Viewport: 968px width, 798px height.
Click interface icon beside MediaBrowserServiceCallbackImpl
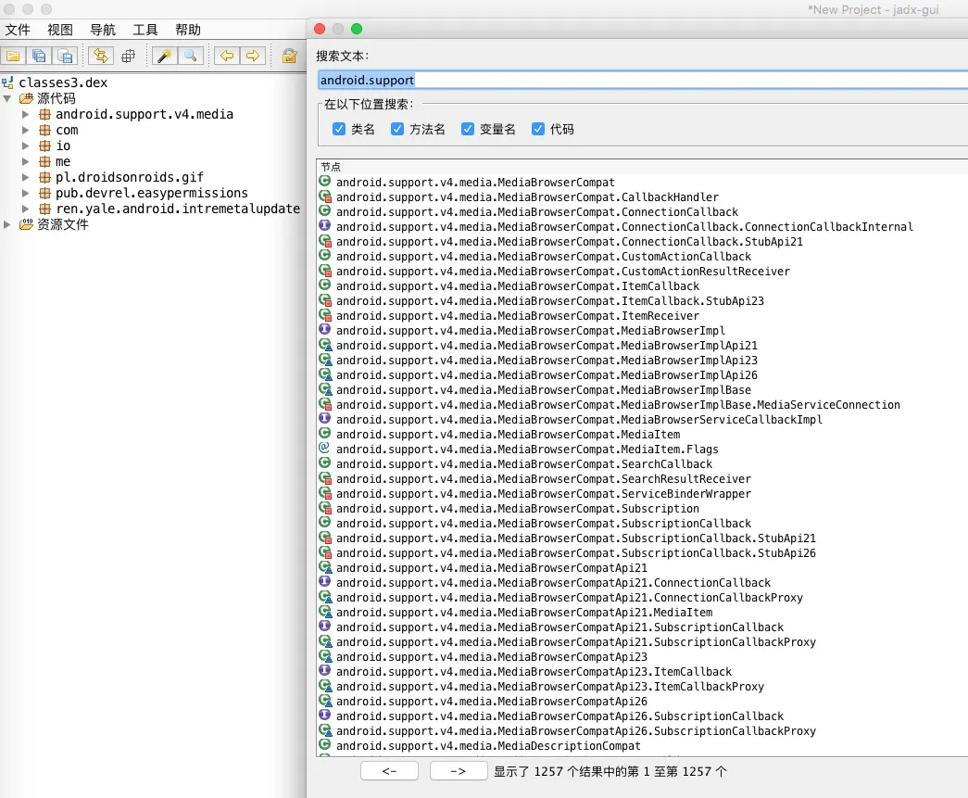325,419
